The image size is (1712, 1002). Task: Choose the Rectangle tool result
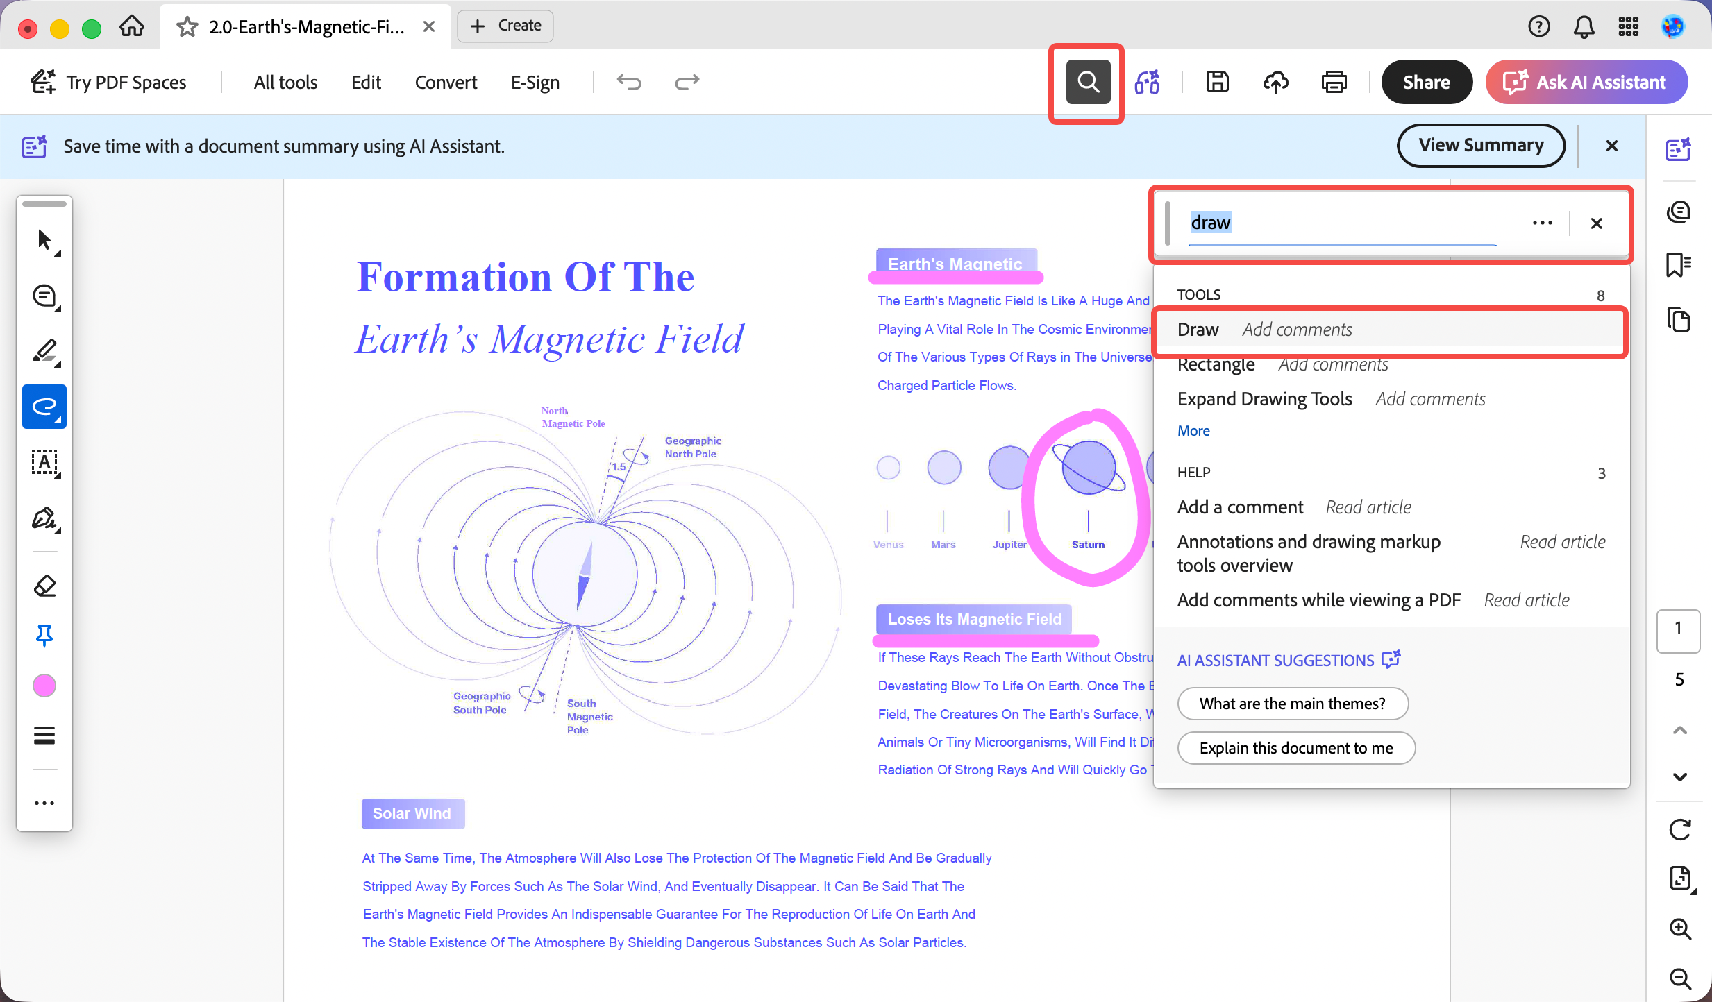[1391, 365]
